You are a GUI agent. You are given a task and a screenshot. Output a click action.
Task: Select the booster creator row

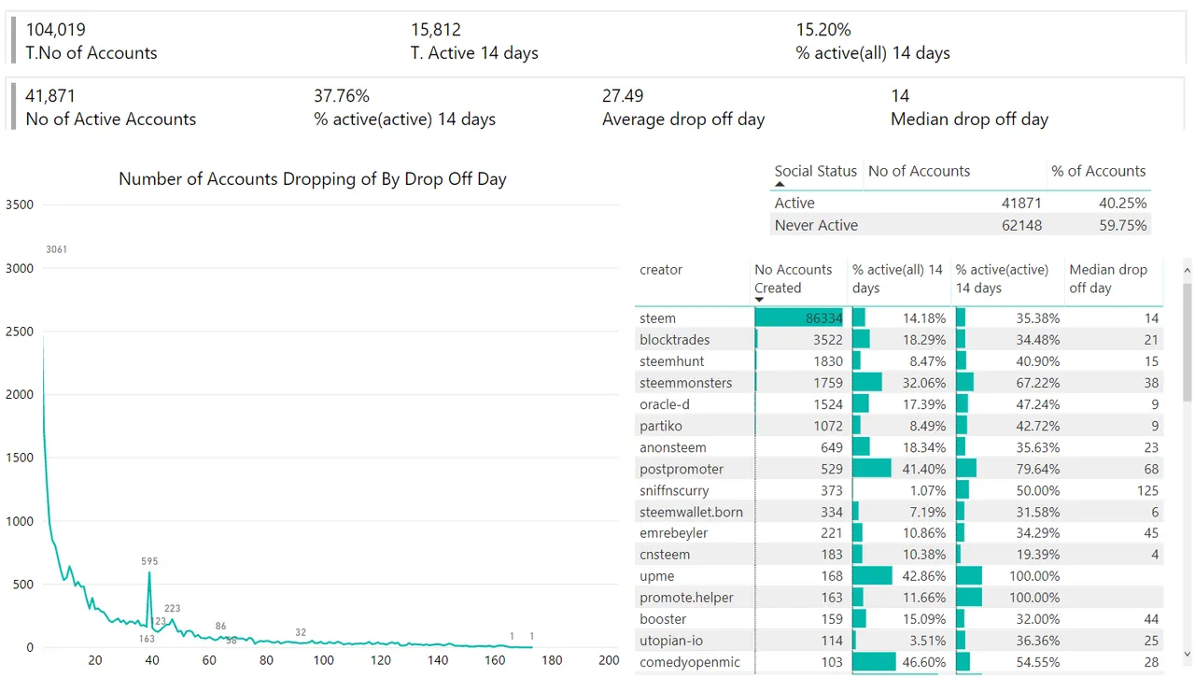click(899, 619)
